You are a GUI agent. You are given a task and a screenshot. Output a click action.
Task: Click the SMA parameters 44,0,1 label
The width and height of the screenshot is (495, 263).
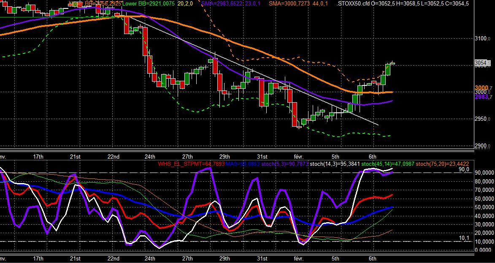(319, 4)
